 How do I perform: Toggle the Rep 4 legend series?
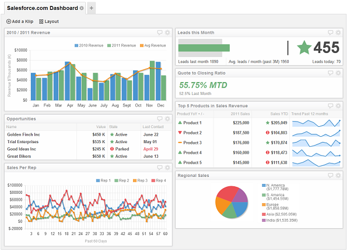(x=159, y=180)
